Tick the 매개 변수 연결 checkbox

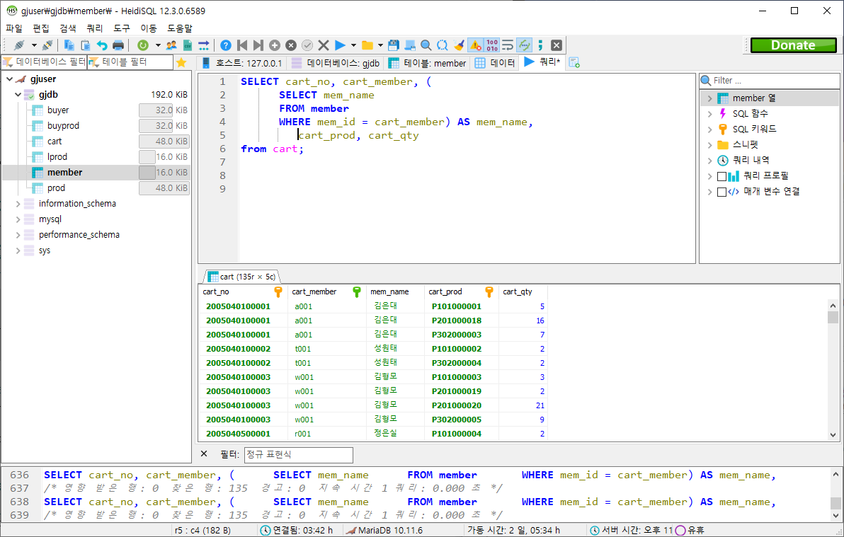pos(722,192)
